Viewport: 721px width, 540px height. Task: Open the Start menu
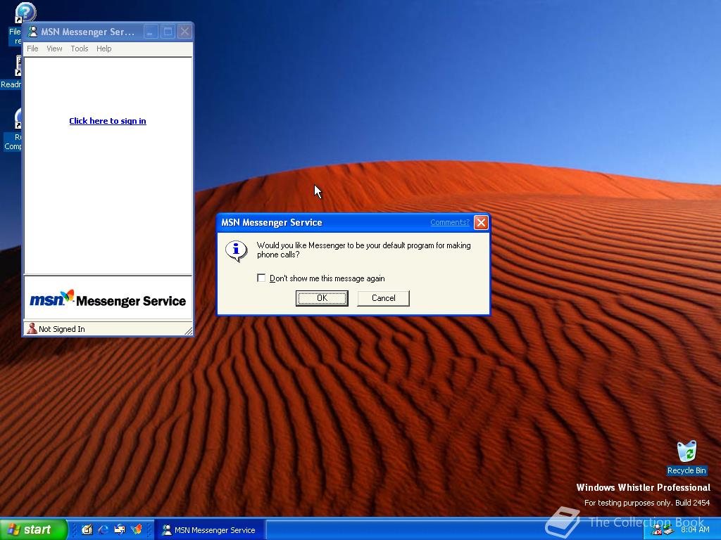(33, 530)
